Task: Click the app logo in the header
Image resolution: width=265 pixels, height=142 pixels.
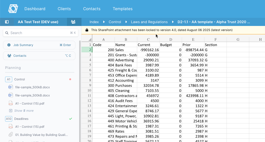Action: (13, 9)
